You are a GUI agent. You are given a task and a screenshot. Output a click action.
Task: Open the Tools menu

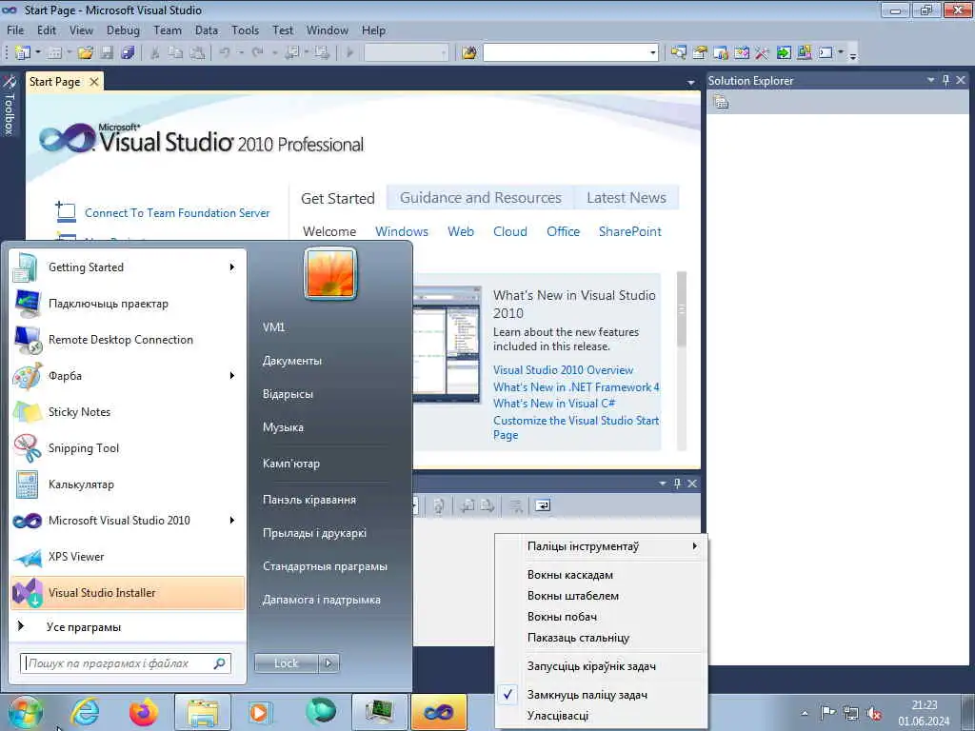point(245,30)
